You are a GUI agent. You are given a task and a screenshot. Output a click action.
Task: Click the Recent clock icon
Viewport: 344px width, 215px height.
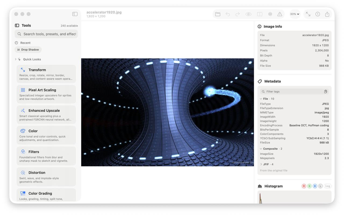pos(16,43)
